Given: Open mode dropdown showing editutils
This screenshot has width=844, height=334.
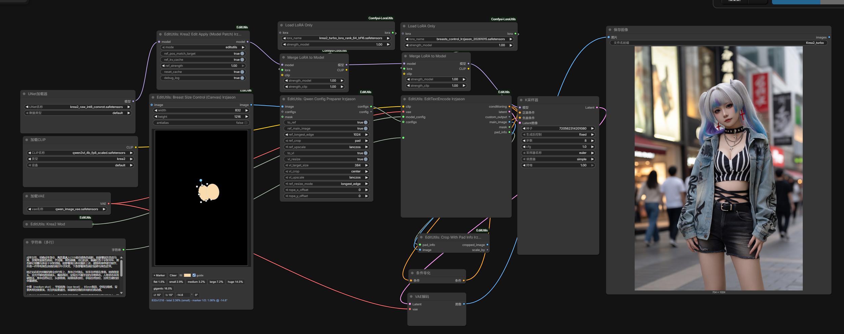Looking at the screenshot, I should [x=203, y=47].
